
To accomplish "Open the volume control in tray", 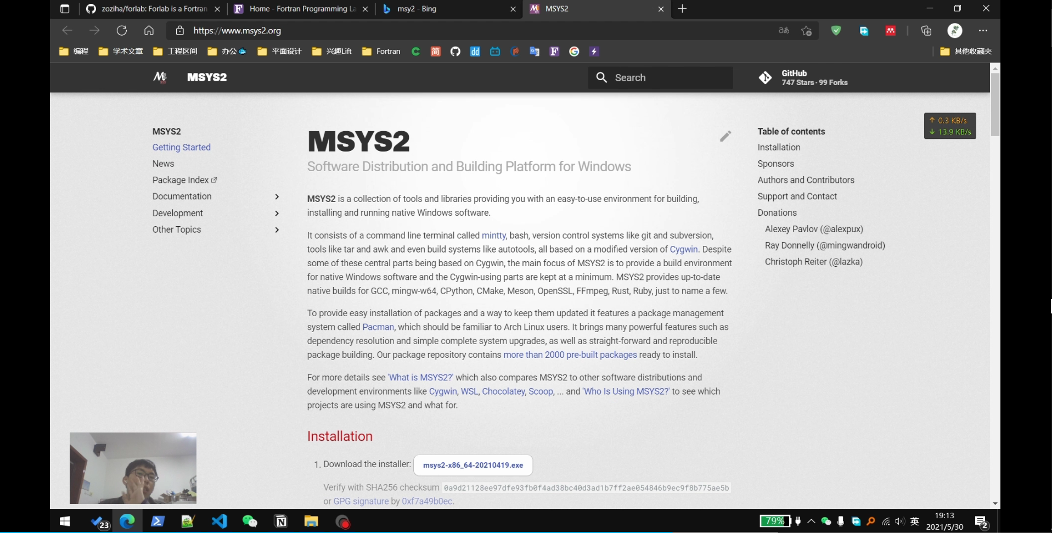I will point(899,521).
